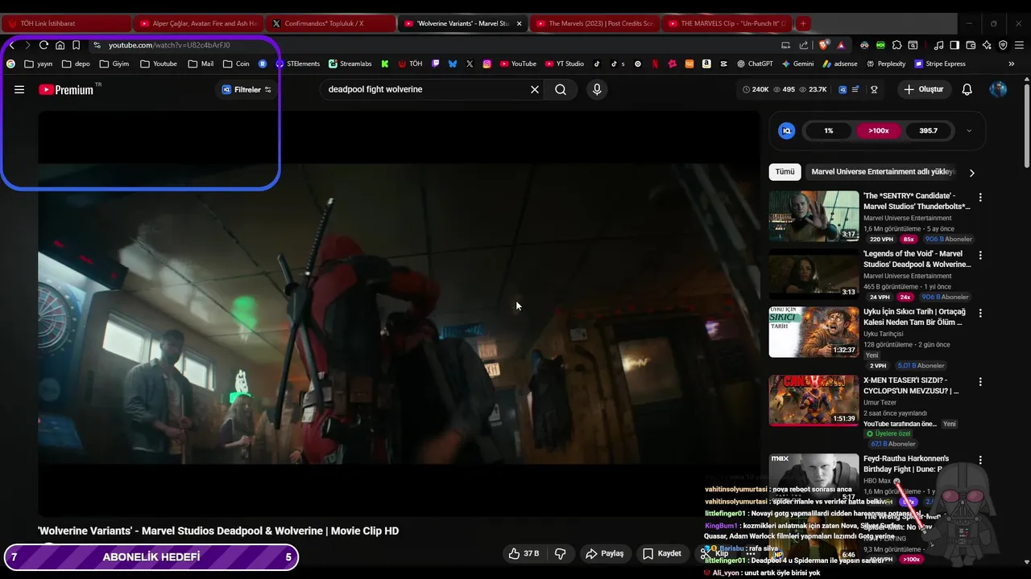The height and width of the screenshot is (579, 1031).
Task: Start voice search with microphone icon
Action: (x=597, y=89)
